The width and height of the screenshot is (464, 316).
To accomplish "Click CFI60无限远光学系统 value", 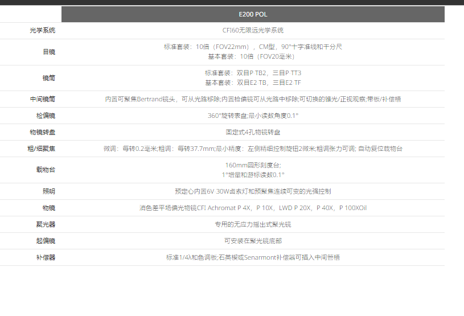I will (x=253, y=30).
